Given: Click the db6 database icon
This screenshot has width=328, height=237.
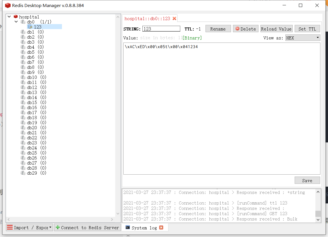Looking at the screenshot, I should (x=23, y=57).
